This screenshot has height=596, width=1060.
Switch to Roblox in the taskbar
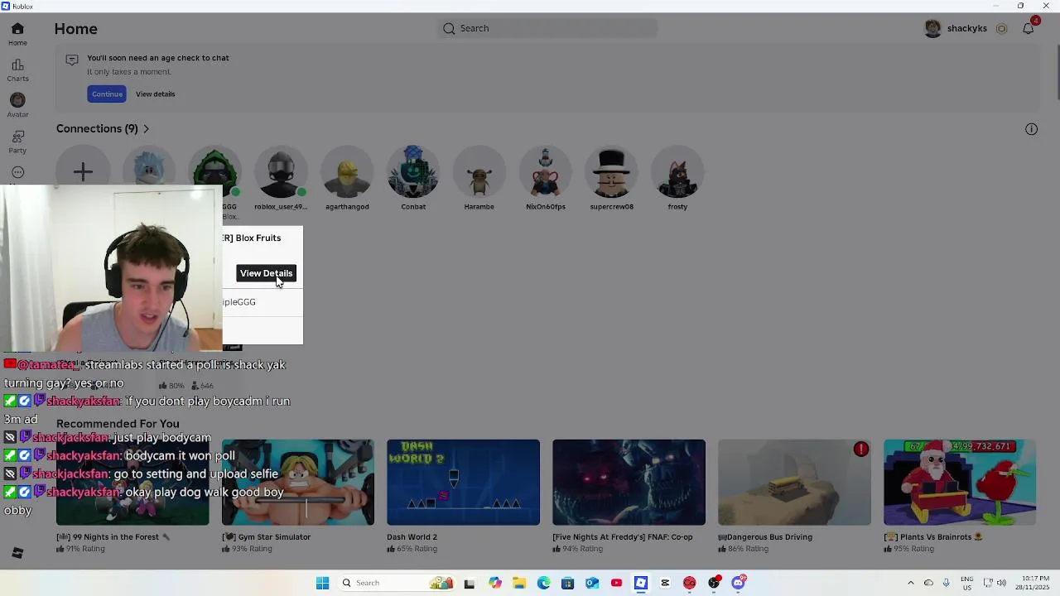(640, 583)
